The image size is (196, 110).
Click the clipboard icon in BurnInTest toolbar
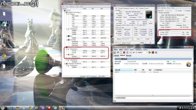pos(121,53)
